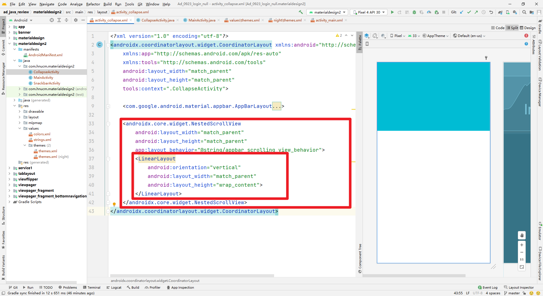Image resolution: width=543 pixels, height=296 pixels.
Task: Hide the Project panel with minus icon
Action: 83,20
